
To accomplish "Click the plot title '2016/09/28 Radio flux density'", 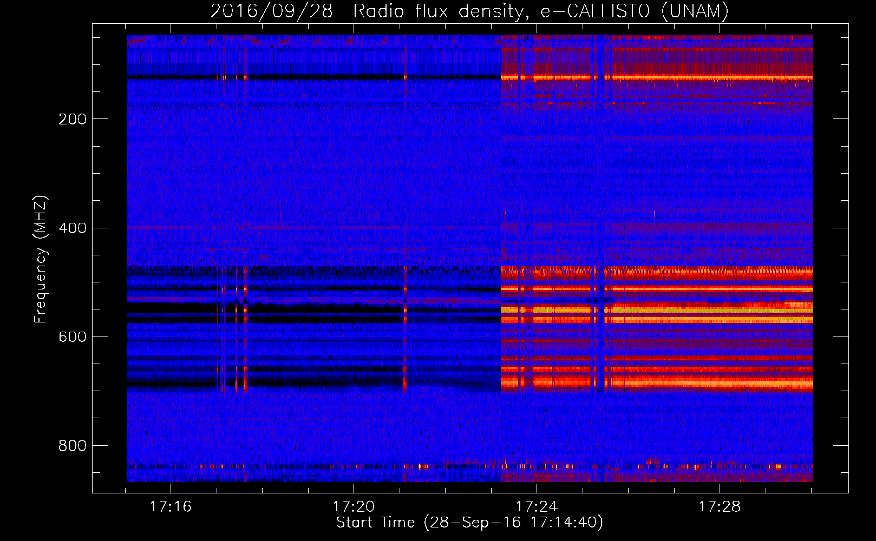I will click(x=470, y=11).
